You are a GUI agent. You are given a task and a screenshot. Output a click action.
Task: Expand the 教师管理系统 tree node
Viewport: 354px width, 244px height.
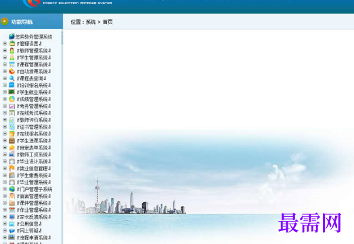5,50
